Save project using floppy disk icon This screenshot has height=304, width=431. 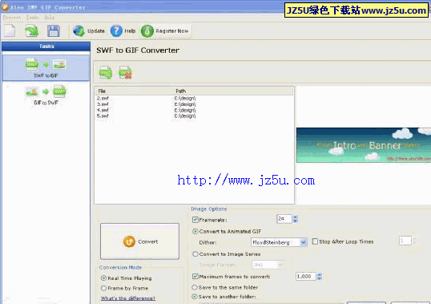pyautogui.click(x=54, y=30)
